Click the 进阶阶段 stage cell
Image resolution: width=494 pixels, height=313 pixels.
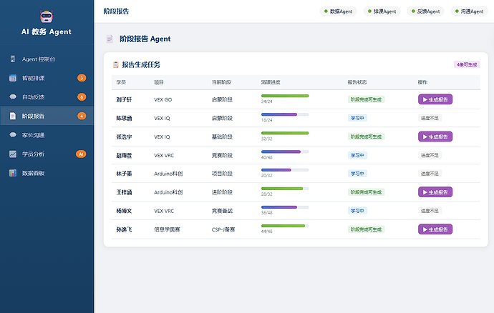pyautogui.click(x=222, y=192)
